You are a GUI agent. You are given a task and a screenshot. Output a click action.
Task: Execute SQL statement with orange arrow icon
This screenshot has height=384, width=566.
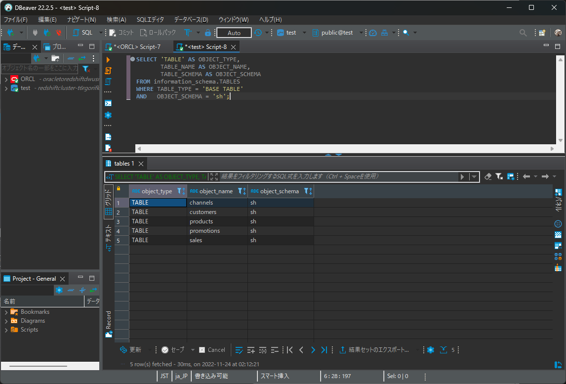click(108, 60)
